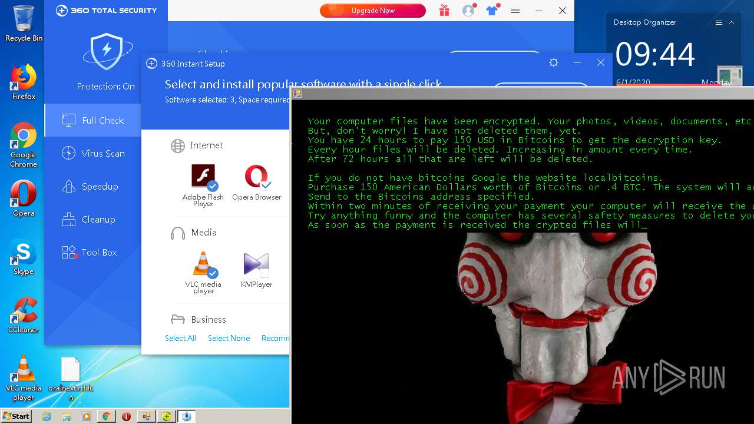Click the Start button

point(16,416)
